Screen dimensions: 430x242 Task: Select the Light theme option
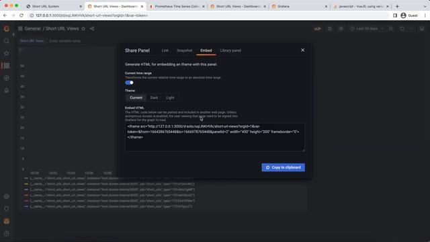click(170, 97)
